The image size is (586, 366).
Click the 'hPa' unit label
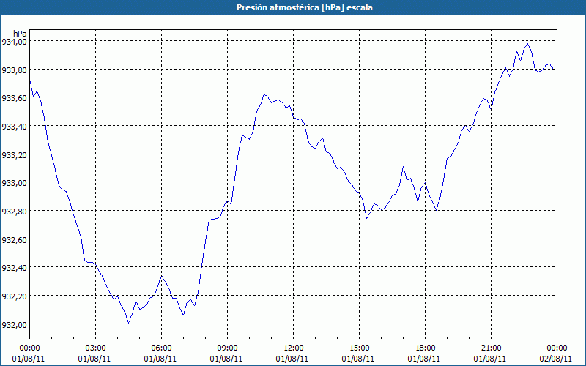pyautogui.click(x=20, y=34)
